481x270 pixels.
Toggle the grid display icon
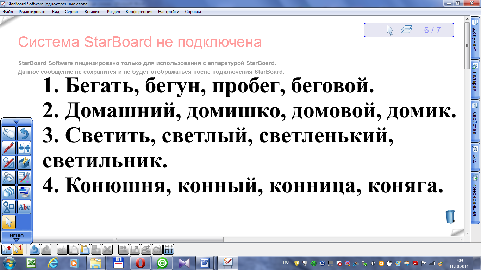tap(169, 250)
